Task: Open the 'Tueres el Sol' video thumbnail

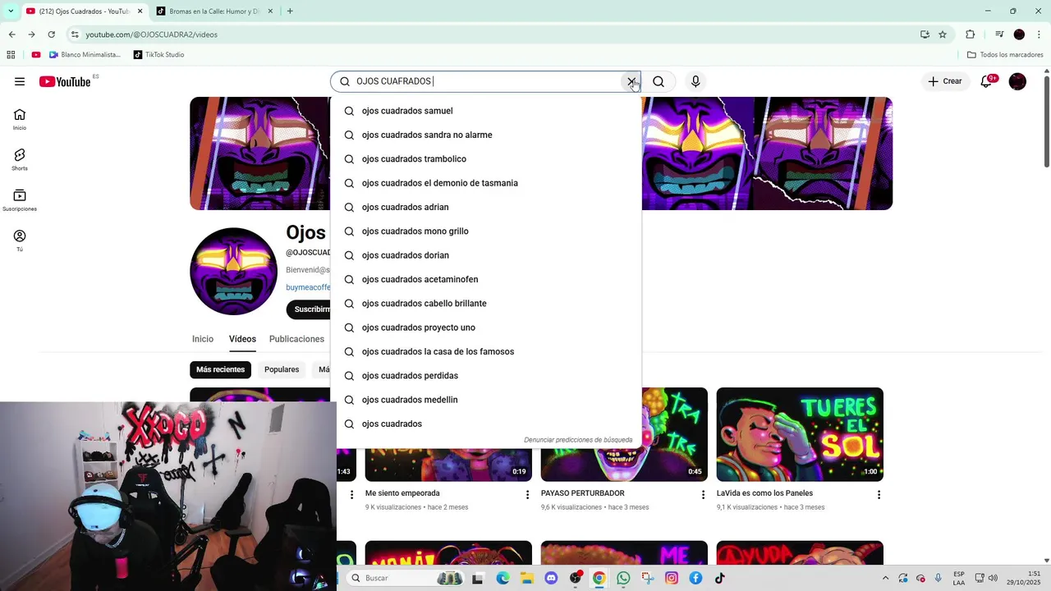Action: point(800,434)
